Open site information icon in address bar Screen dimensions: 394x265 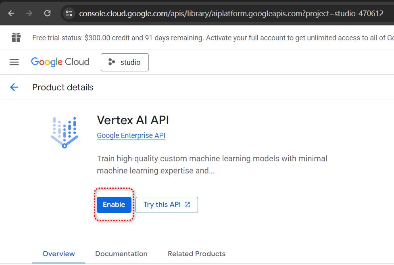(69, 13)
